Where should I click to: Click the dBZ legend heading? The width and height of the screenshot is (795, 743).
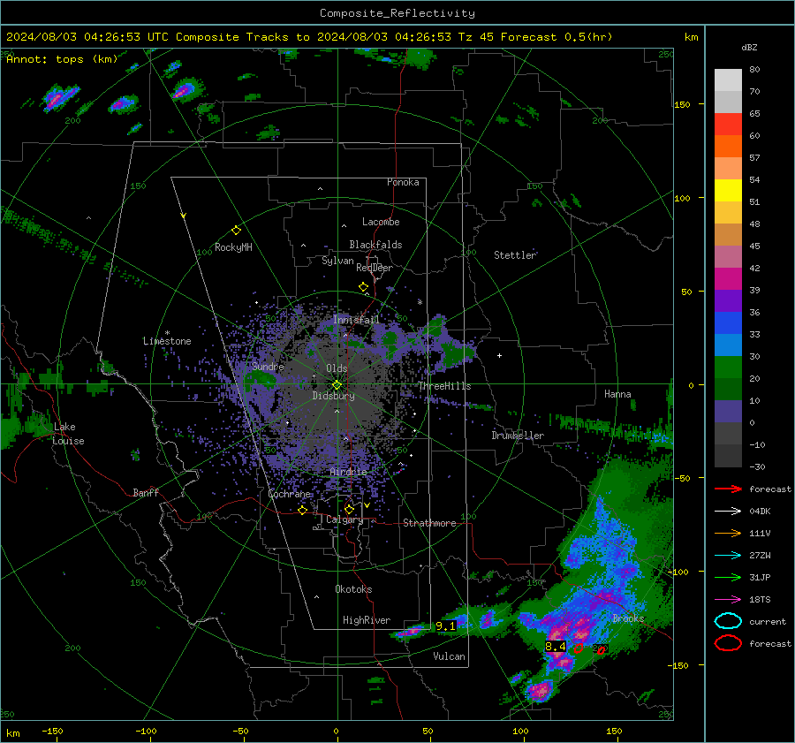[x=749, y=47]
